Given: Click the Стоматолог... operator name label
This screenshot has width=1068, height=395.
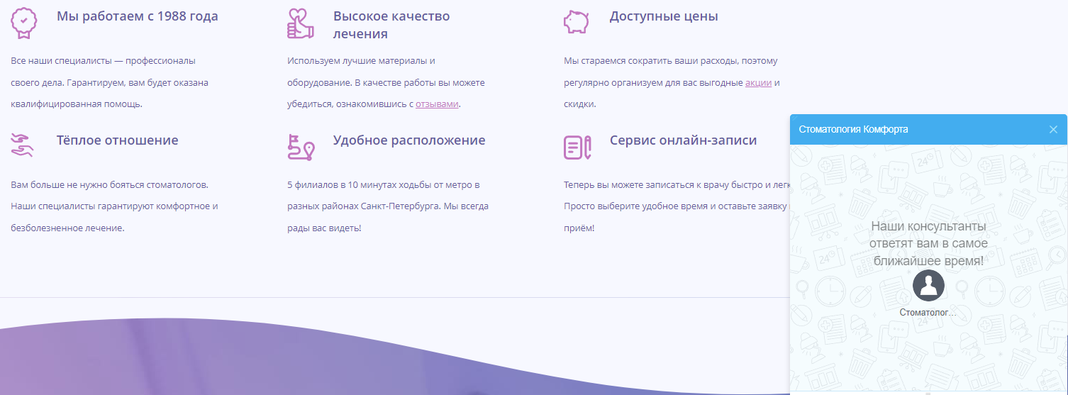Looking at the screenshot, I should pyautogui.click(x=928, y=312).
